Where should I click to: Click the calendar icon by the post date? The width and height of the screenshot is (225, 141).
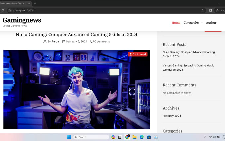pyautogui.click(x=64, y=42)
